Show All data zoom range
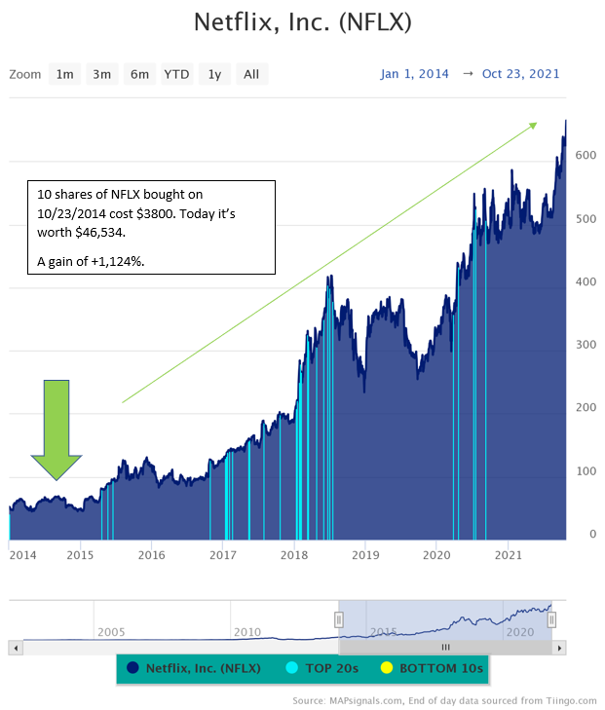 point(251,74)
